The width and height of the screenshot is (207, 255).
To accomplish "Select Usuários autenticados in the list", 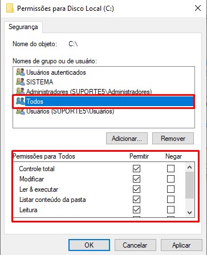I will pos(56,72).
